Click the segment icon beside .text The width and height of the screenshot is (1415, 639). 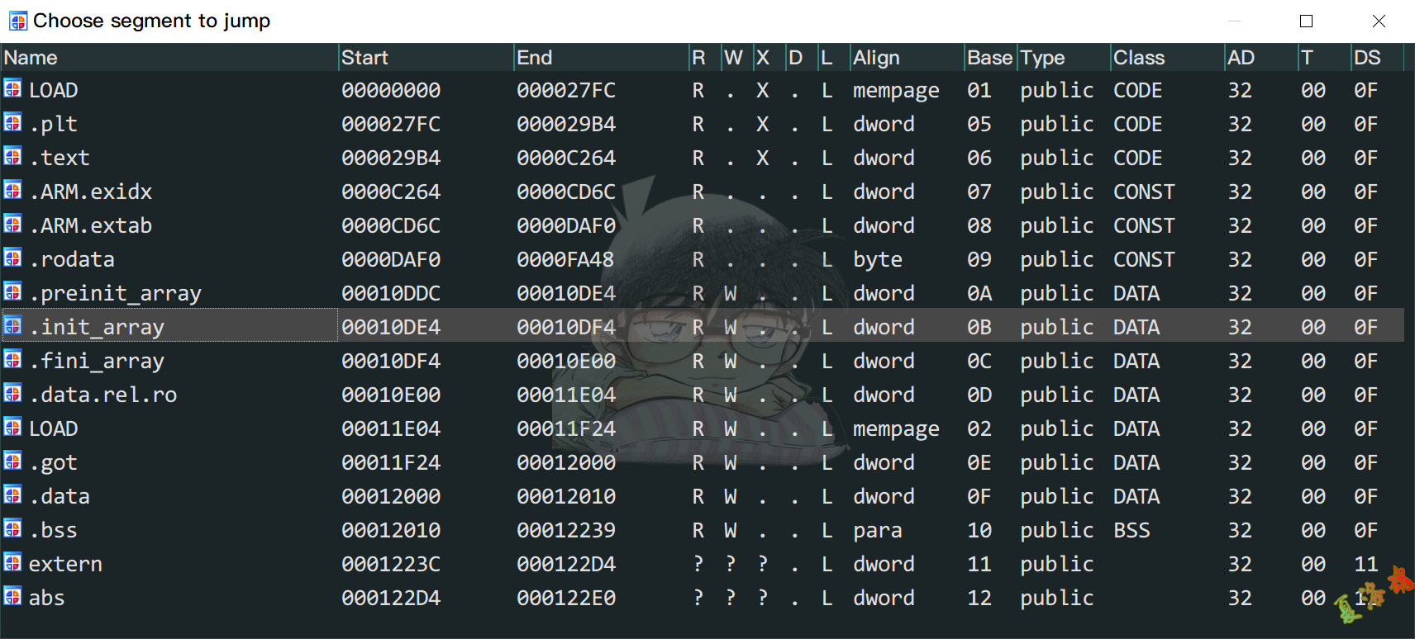click(x=12, y=157)
